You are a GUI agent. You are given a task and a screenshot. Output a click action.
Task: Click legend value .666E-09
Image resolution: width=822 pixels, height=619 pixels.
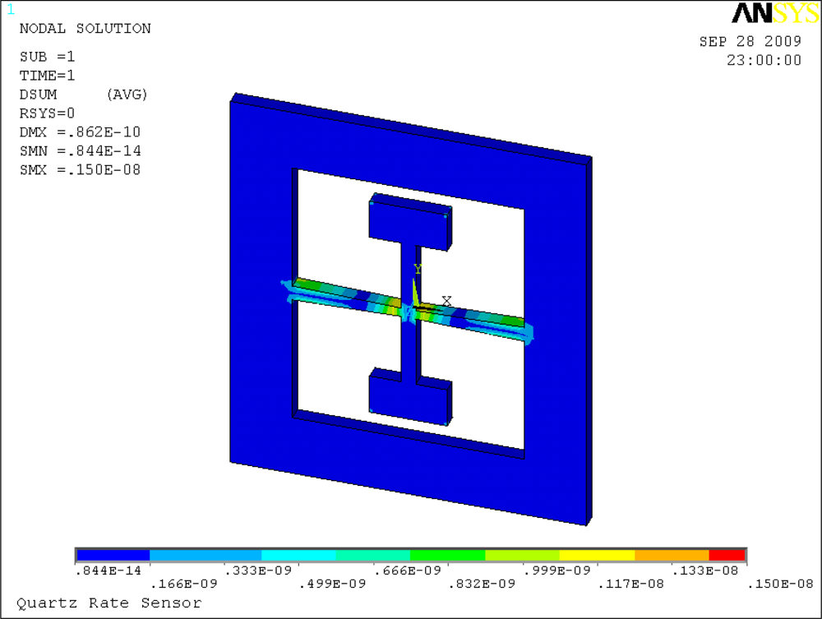408,570
